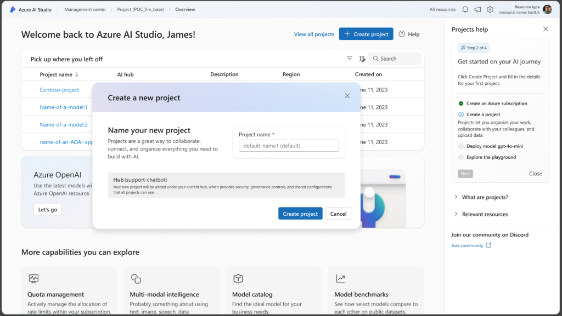562x316 pixels.
Task: Click Close in the Projects help card
Action: [536, 174]
